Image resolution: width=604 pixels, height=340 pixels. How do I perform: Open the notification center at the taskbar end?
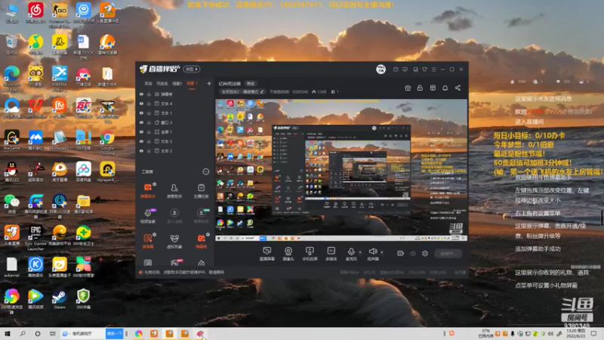[593, 333]
